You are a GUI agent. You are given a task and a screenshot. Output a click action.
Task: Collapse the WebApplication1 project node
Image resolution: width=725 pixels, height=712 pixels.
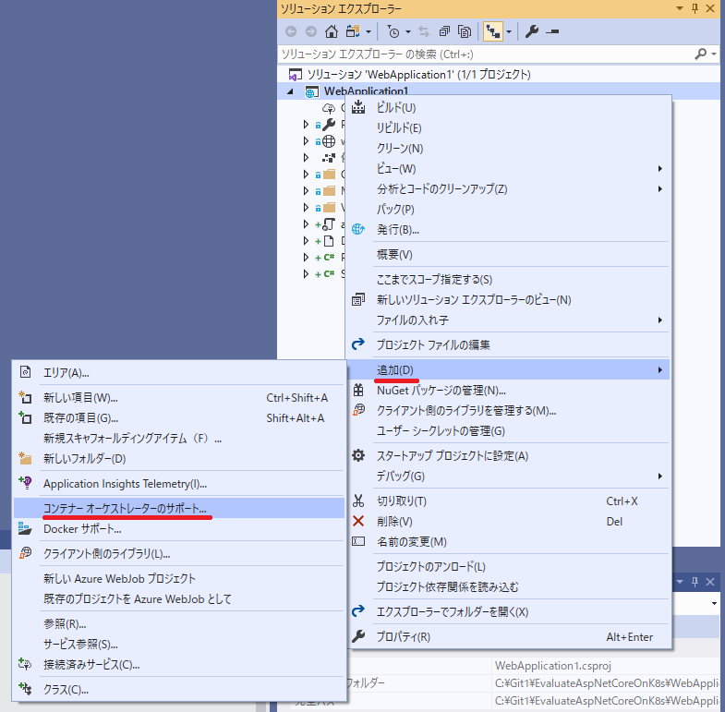[x=293, y=91]
